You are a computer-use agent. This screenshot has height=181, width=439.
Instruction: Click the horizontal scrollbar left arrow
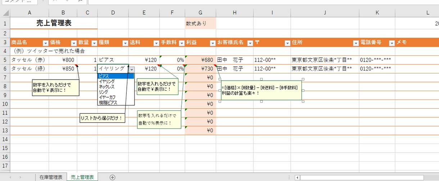click(297, 177)
